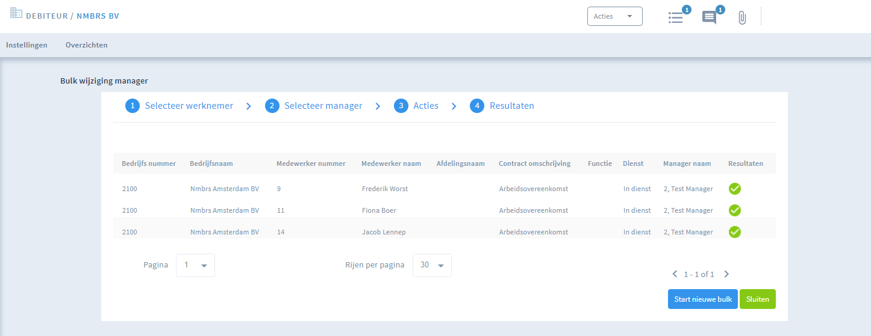Go to previous page arrow
Image resolution: width=871 pixels, height=336 pixels.
pyautogui.click(x=675, y=274)
